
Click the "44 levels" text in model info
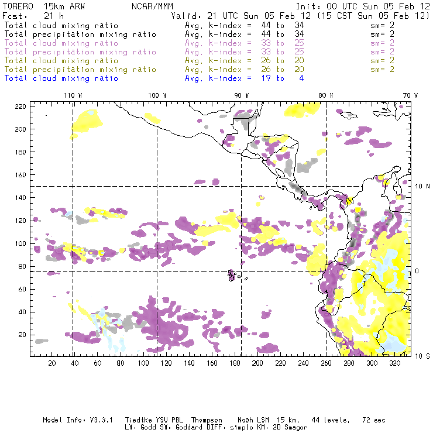pos(331,420)
